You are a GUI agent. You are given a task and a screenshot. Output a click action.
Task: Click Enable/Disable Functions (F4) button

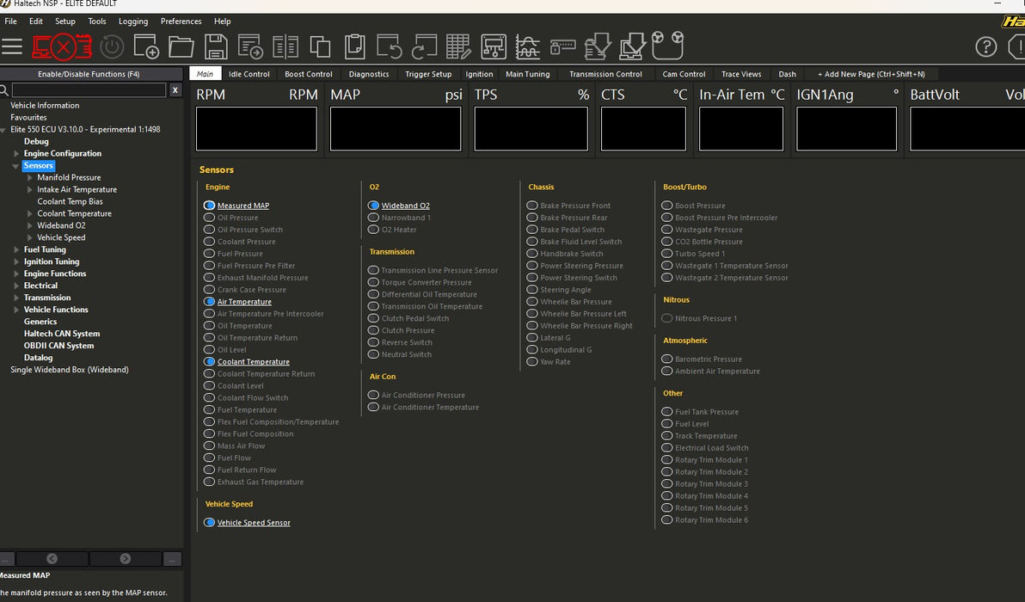point(89,74)
